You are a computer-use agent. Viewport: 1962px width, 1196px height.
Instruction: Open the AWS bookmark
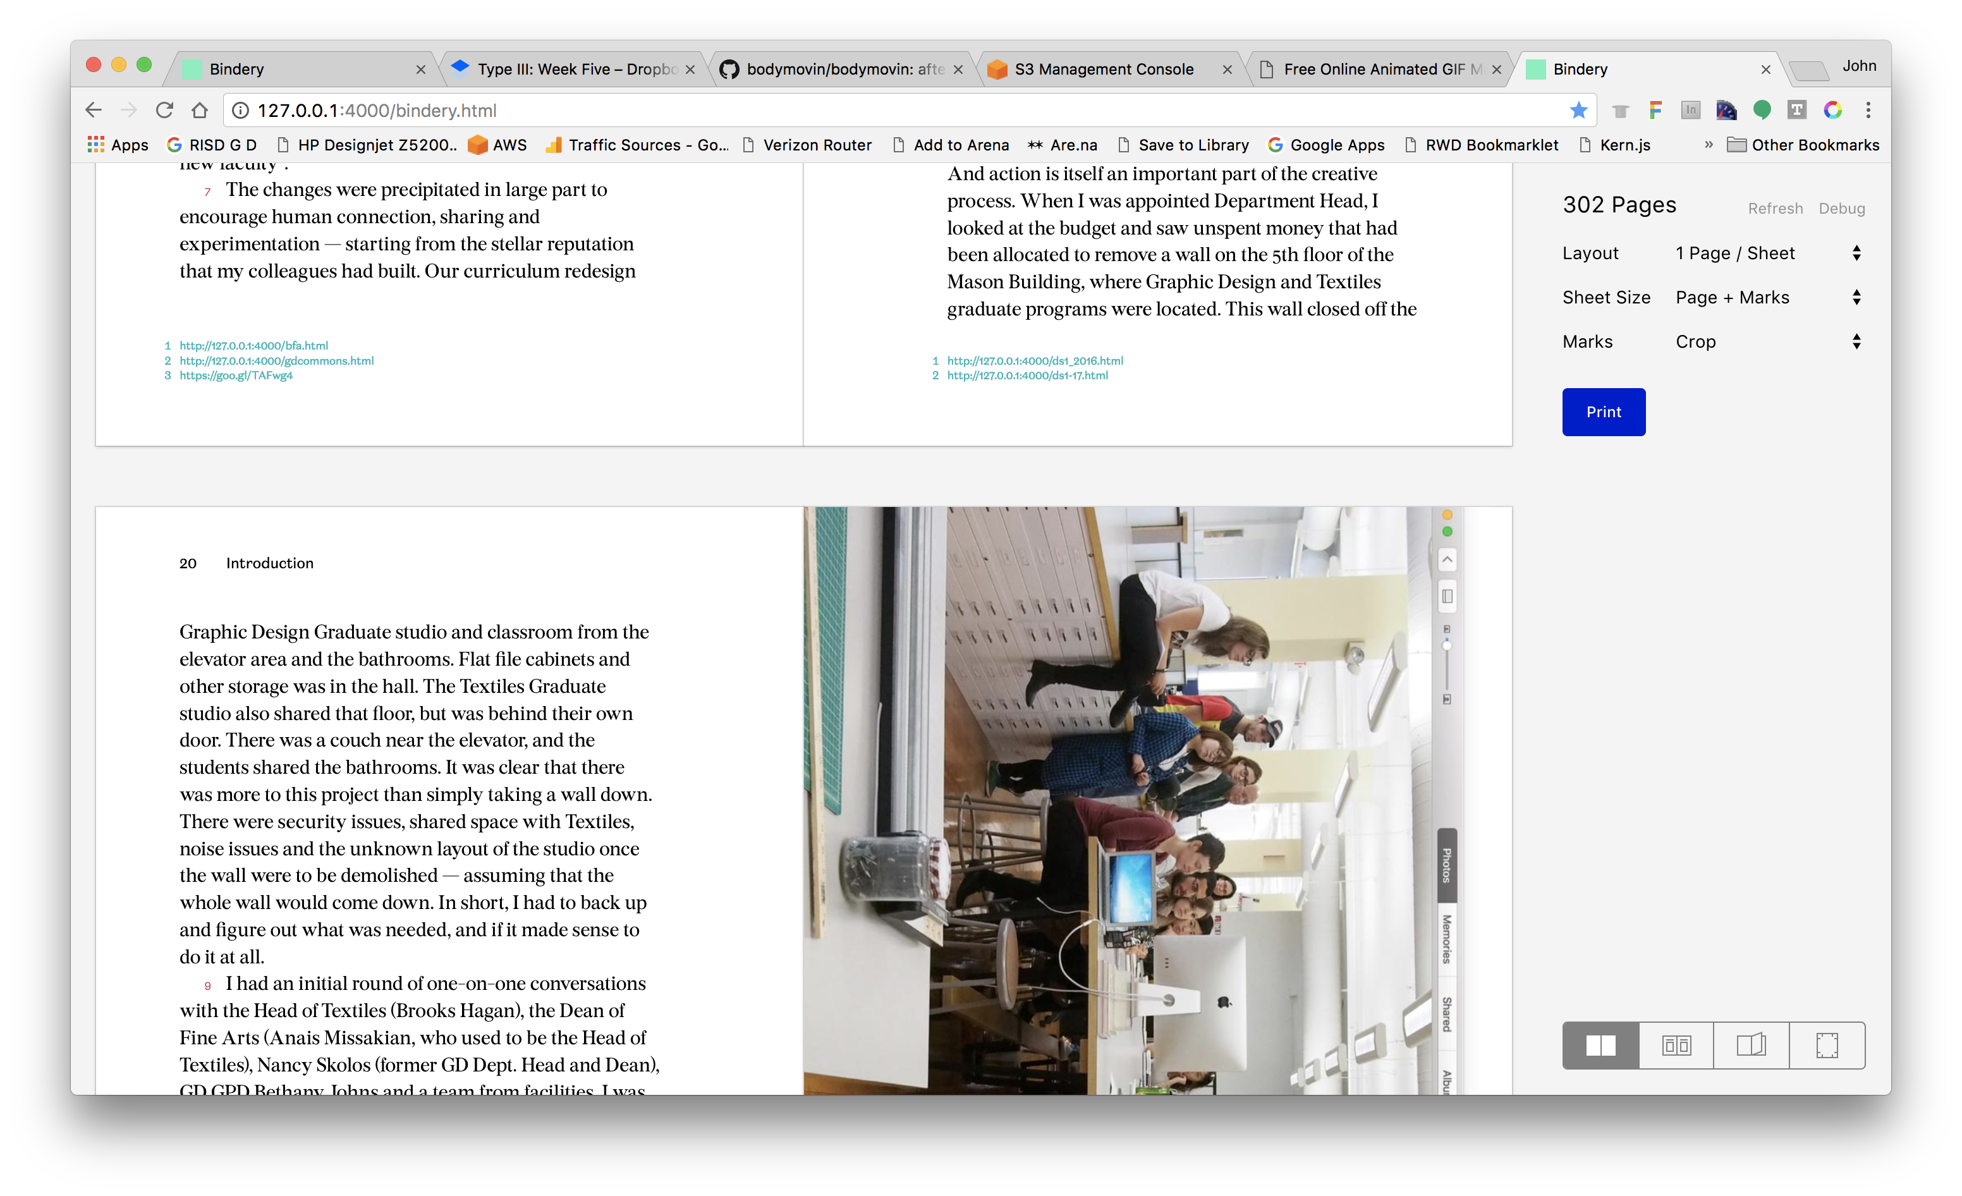pyautogui.click(x=497, y=145)
